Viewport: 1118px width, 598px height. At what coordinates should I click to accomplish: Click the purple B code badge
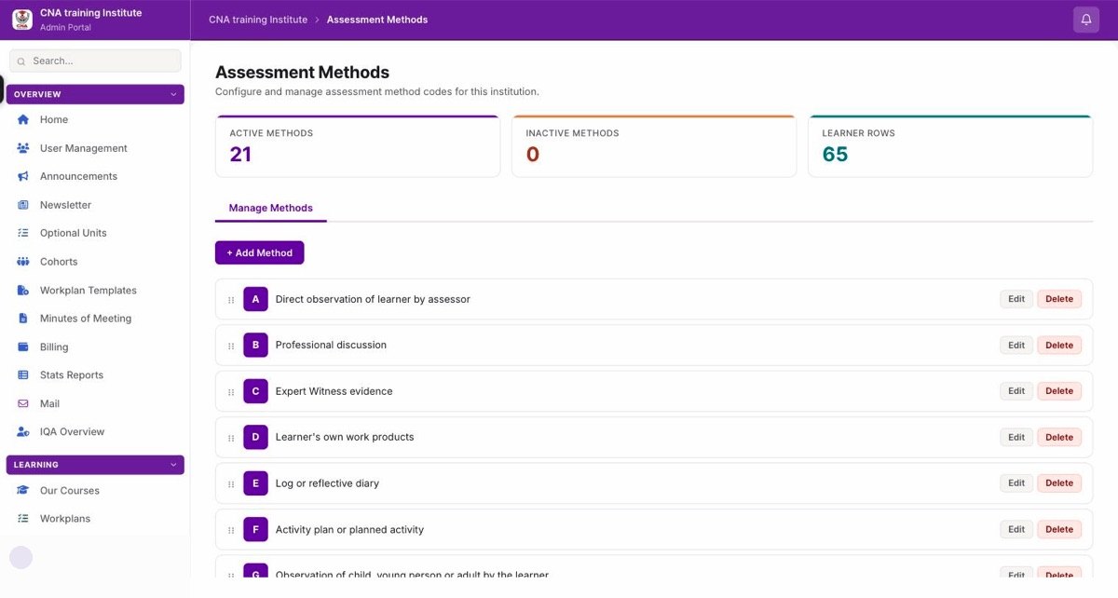tap(255, 345)
